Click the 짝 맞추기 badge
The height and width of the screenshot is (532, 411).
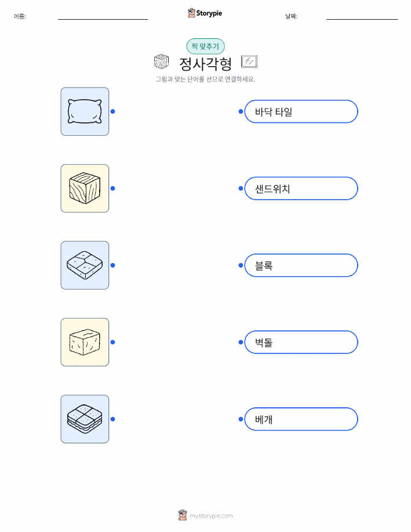tap(205, 46)
